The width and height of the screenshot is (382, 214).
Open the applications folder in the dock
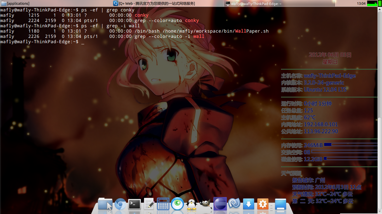tap(105, 204)
